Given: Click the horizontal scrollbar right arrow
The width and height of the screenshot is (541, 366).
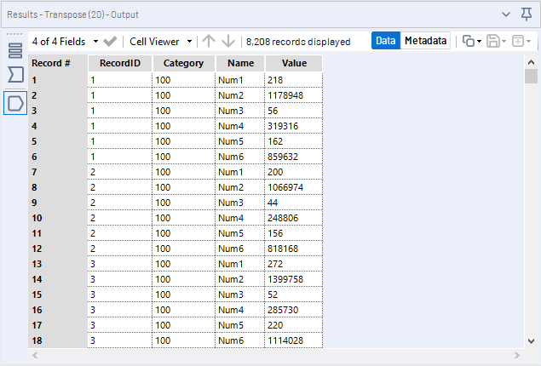Looking at the screenshot, I should click(x=516, y=355).
